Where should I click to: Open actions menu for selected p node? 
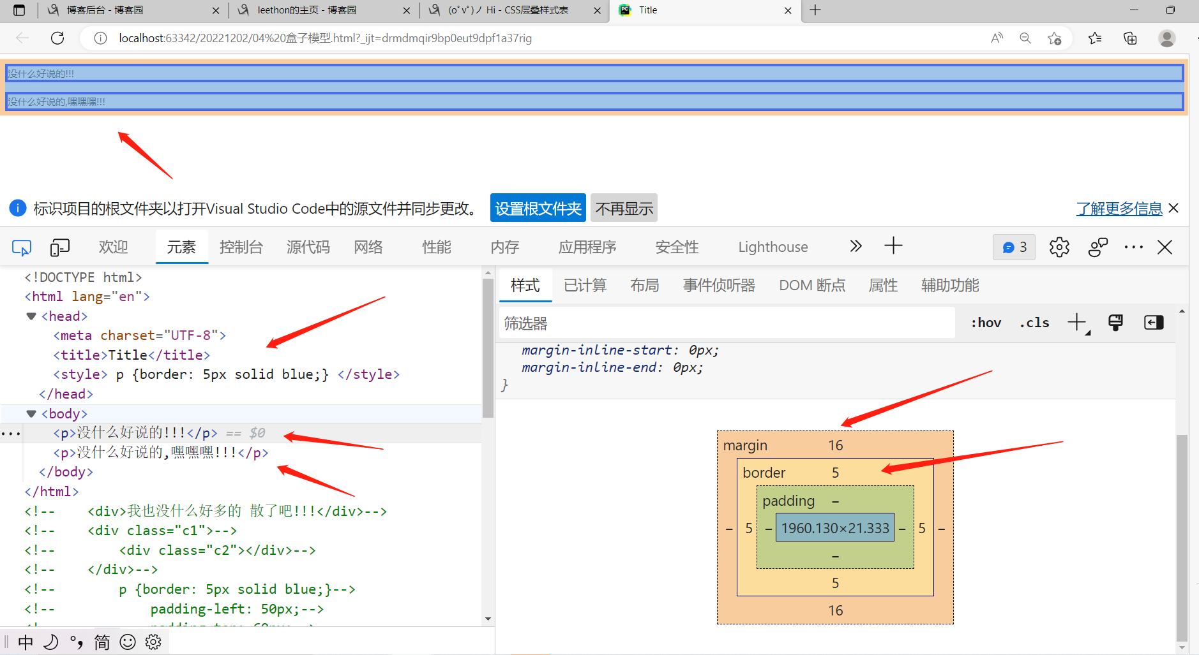pos(11,434)
